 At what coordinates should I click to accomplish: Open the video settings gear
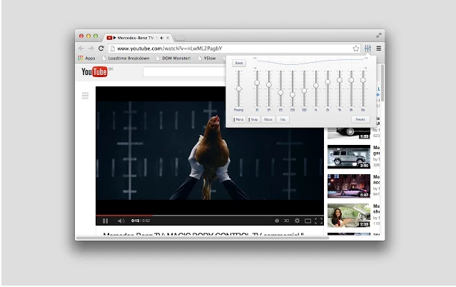click(297, 221)
